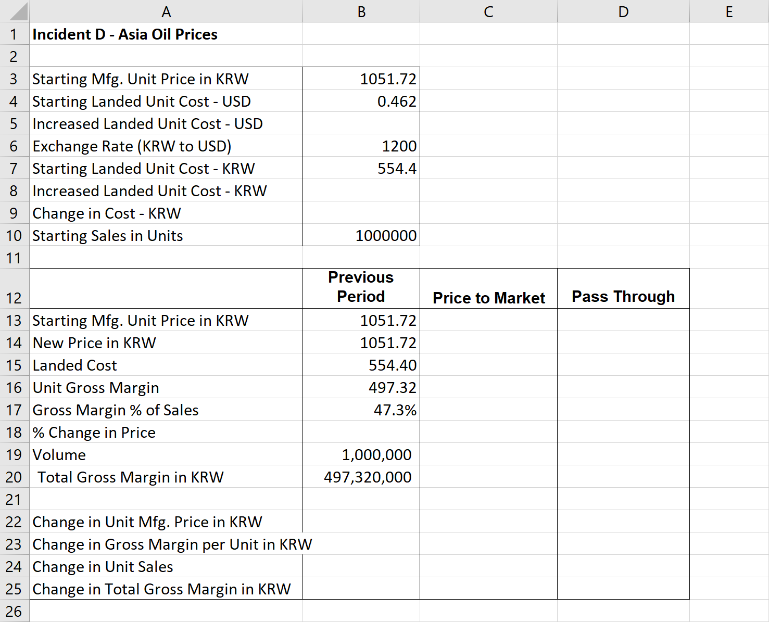
Task: Select row 1 header
Action: tap(15, 34)
